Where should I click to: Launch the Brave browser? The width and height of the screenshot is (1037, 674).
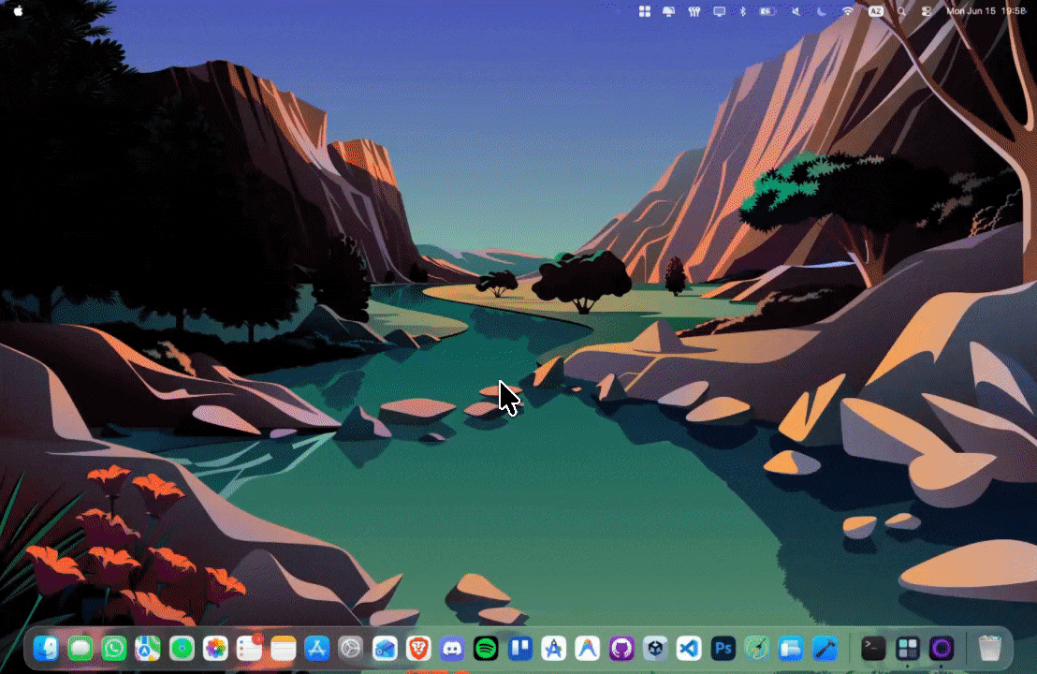click(x=418, y=648)
